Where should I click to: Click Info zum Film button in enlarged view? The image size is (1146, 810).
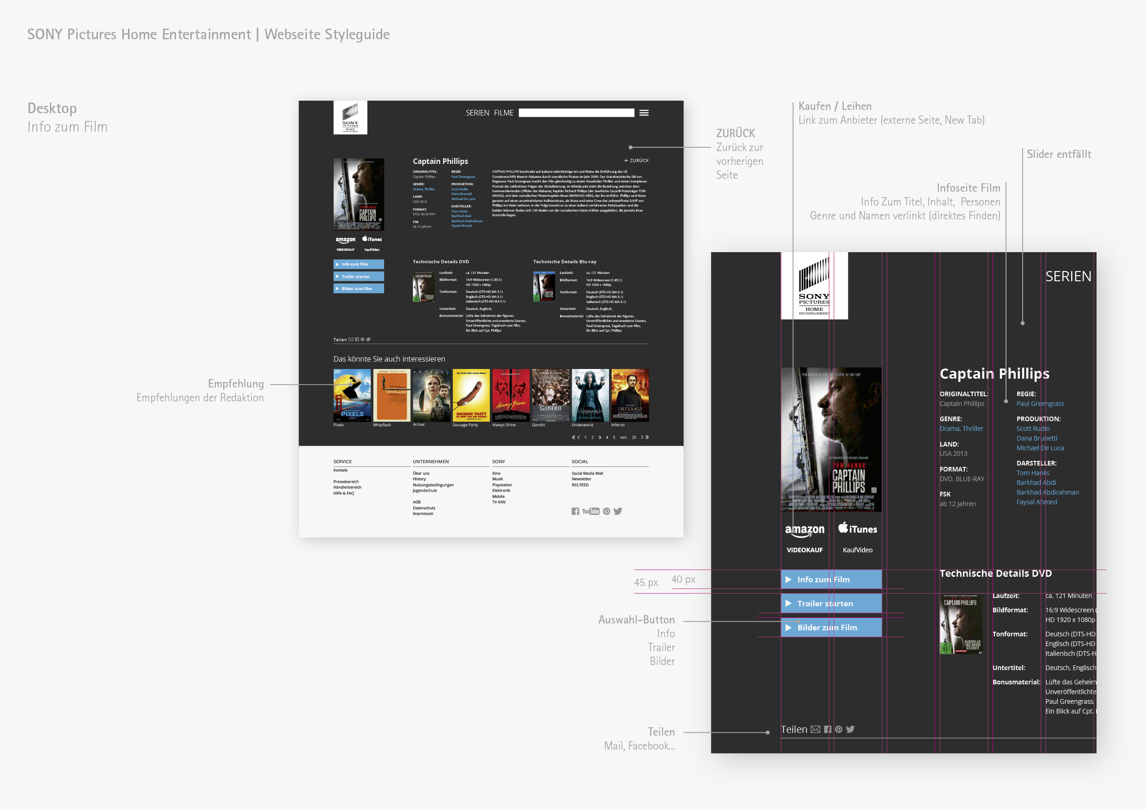[x=831, y=580]
